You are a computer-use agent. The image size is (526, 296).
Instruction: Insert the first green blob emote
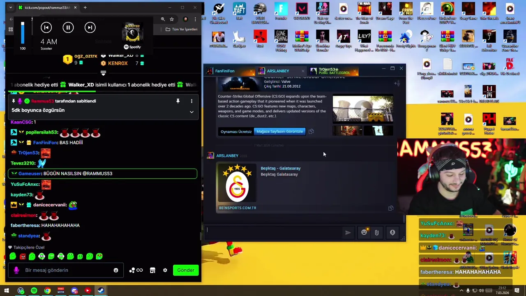tap(13, 257)
